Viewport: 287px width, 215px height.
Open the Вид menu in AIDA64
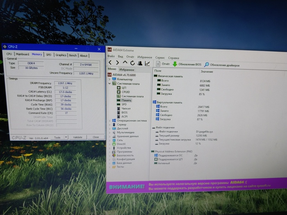tap(121, 57)
